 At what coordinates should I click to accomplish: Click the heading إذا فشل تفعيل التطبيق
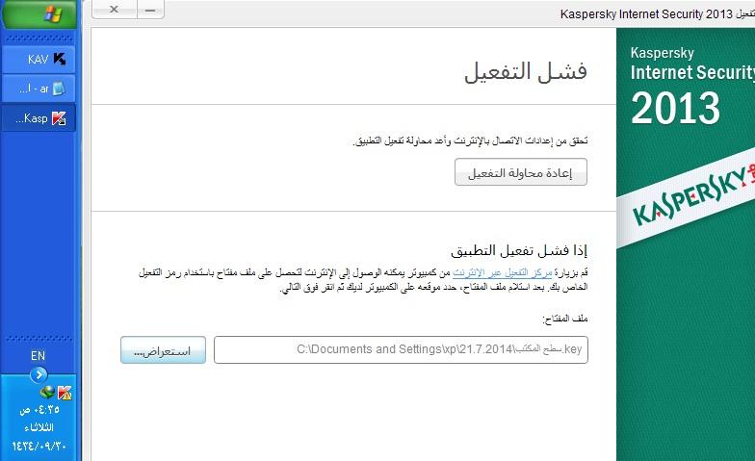[x=519, y=250]
